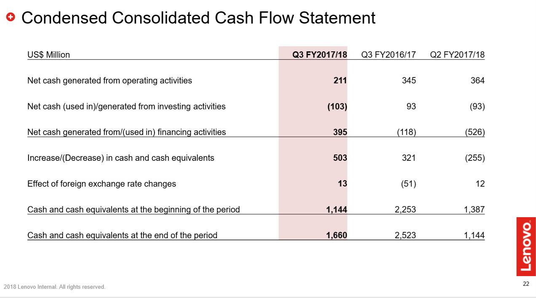Click the 2,523 value in the Q3 FY2016/17 column
Screen dimensions: 536x298
(x=405, y=235)
